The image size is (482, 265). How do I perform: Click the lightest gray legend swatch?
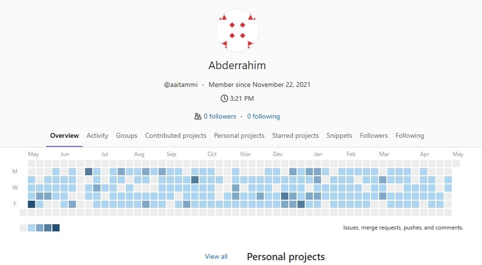tap(24, 228)
